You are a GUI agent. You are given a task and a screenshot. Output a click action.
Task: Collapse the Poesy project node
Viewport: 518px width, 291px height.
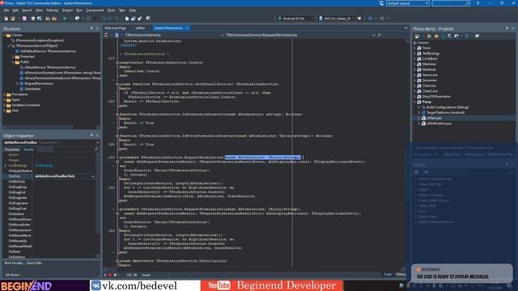[415, 102]
